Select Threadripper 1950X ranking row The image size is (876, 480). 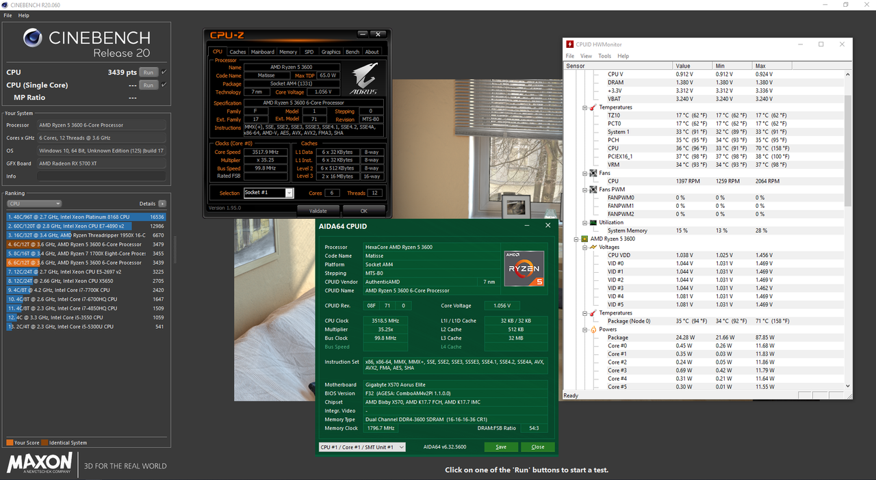pyautogui.click(x=86, y=235)
